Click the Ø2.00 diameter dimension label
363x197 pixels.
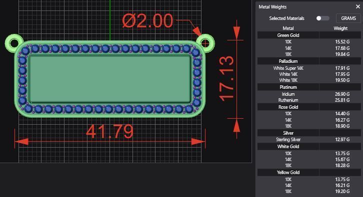(147, 21)
